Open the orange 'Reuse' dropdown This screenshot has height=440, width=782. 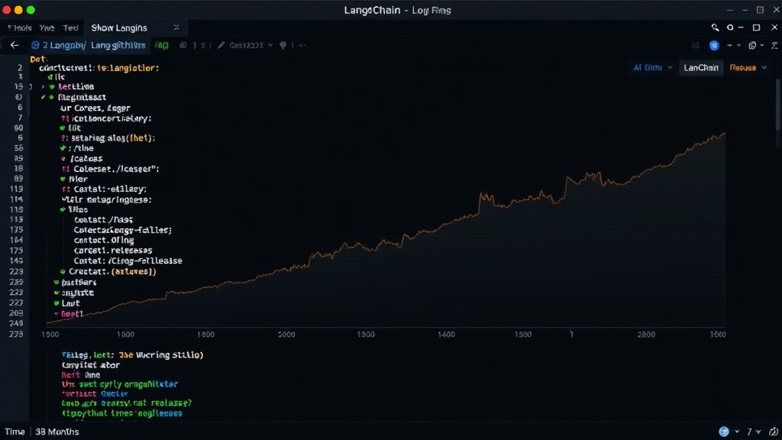click(x=748, y=68)
